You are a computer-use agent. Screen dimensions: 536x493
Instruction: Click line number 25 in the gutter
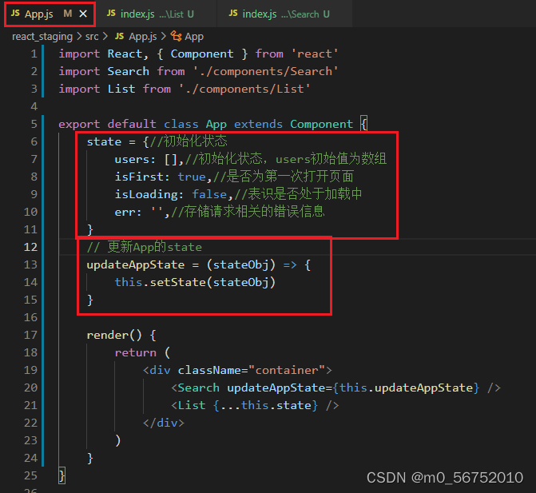coord(30,475)
